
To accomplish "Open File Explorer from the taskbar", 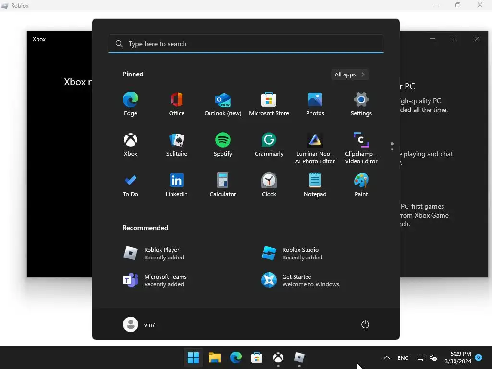I will click(x=215, y=357).
